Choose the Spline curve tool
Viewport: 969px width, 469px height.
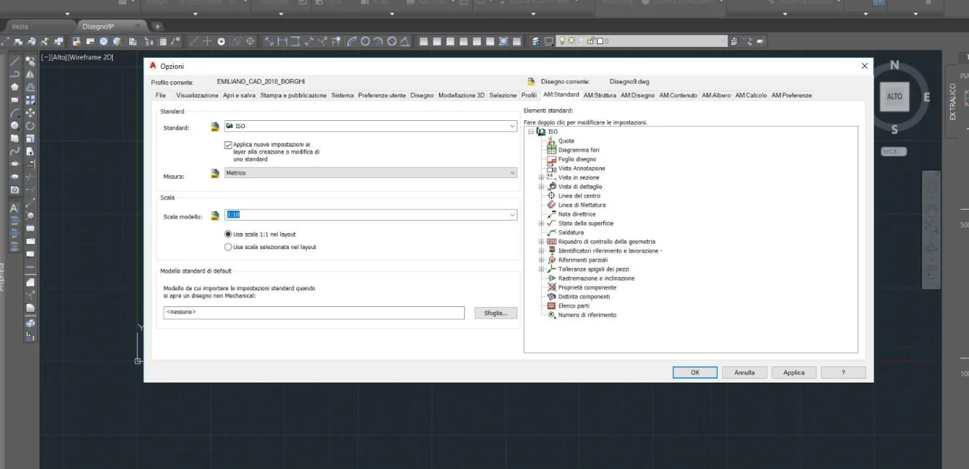(15, 151)
